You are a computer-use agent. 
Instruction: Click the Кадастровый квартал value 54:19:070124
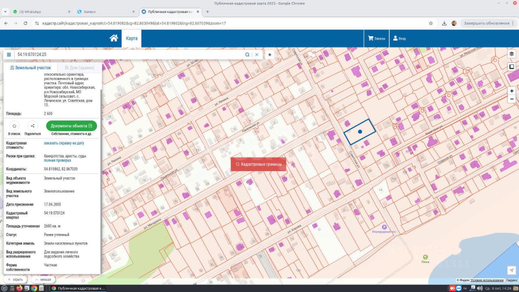point(54,213)
